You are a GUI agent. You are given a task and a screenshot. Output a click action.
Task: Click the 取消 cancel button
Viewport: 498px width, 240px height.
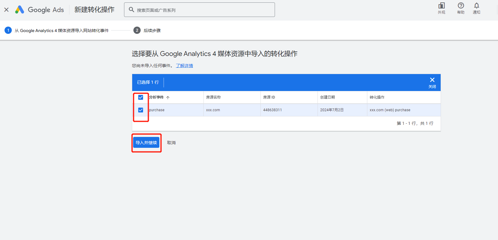171,143
